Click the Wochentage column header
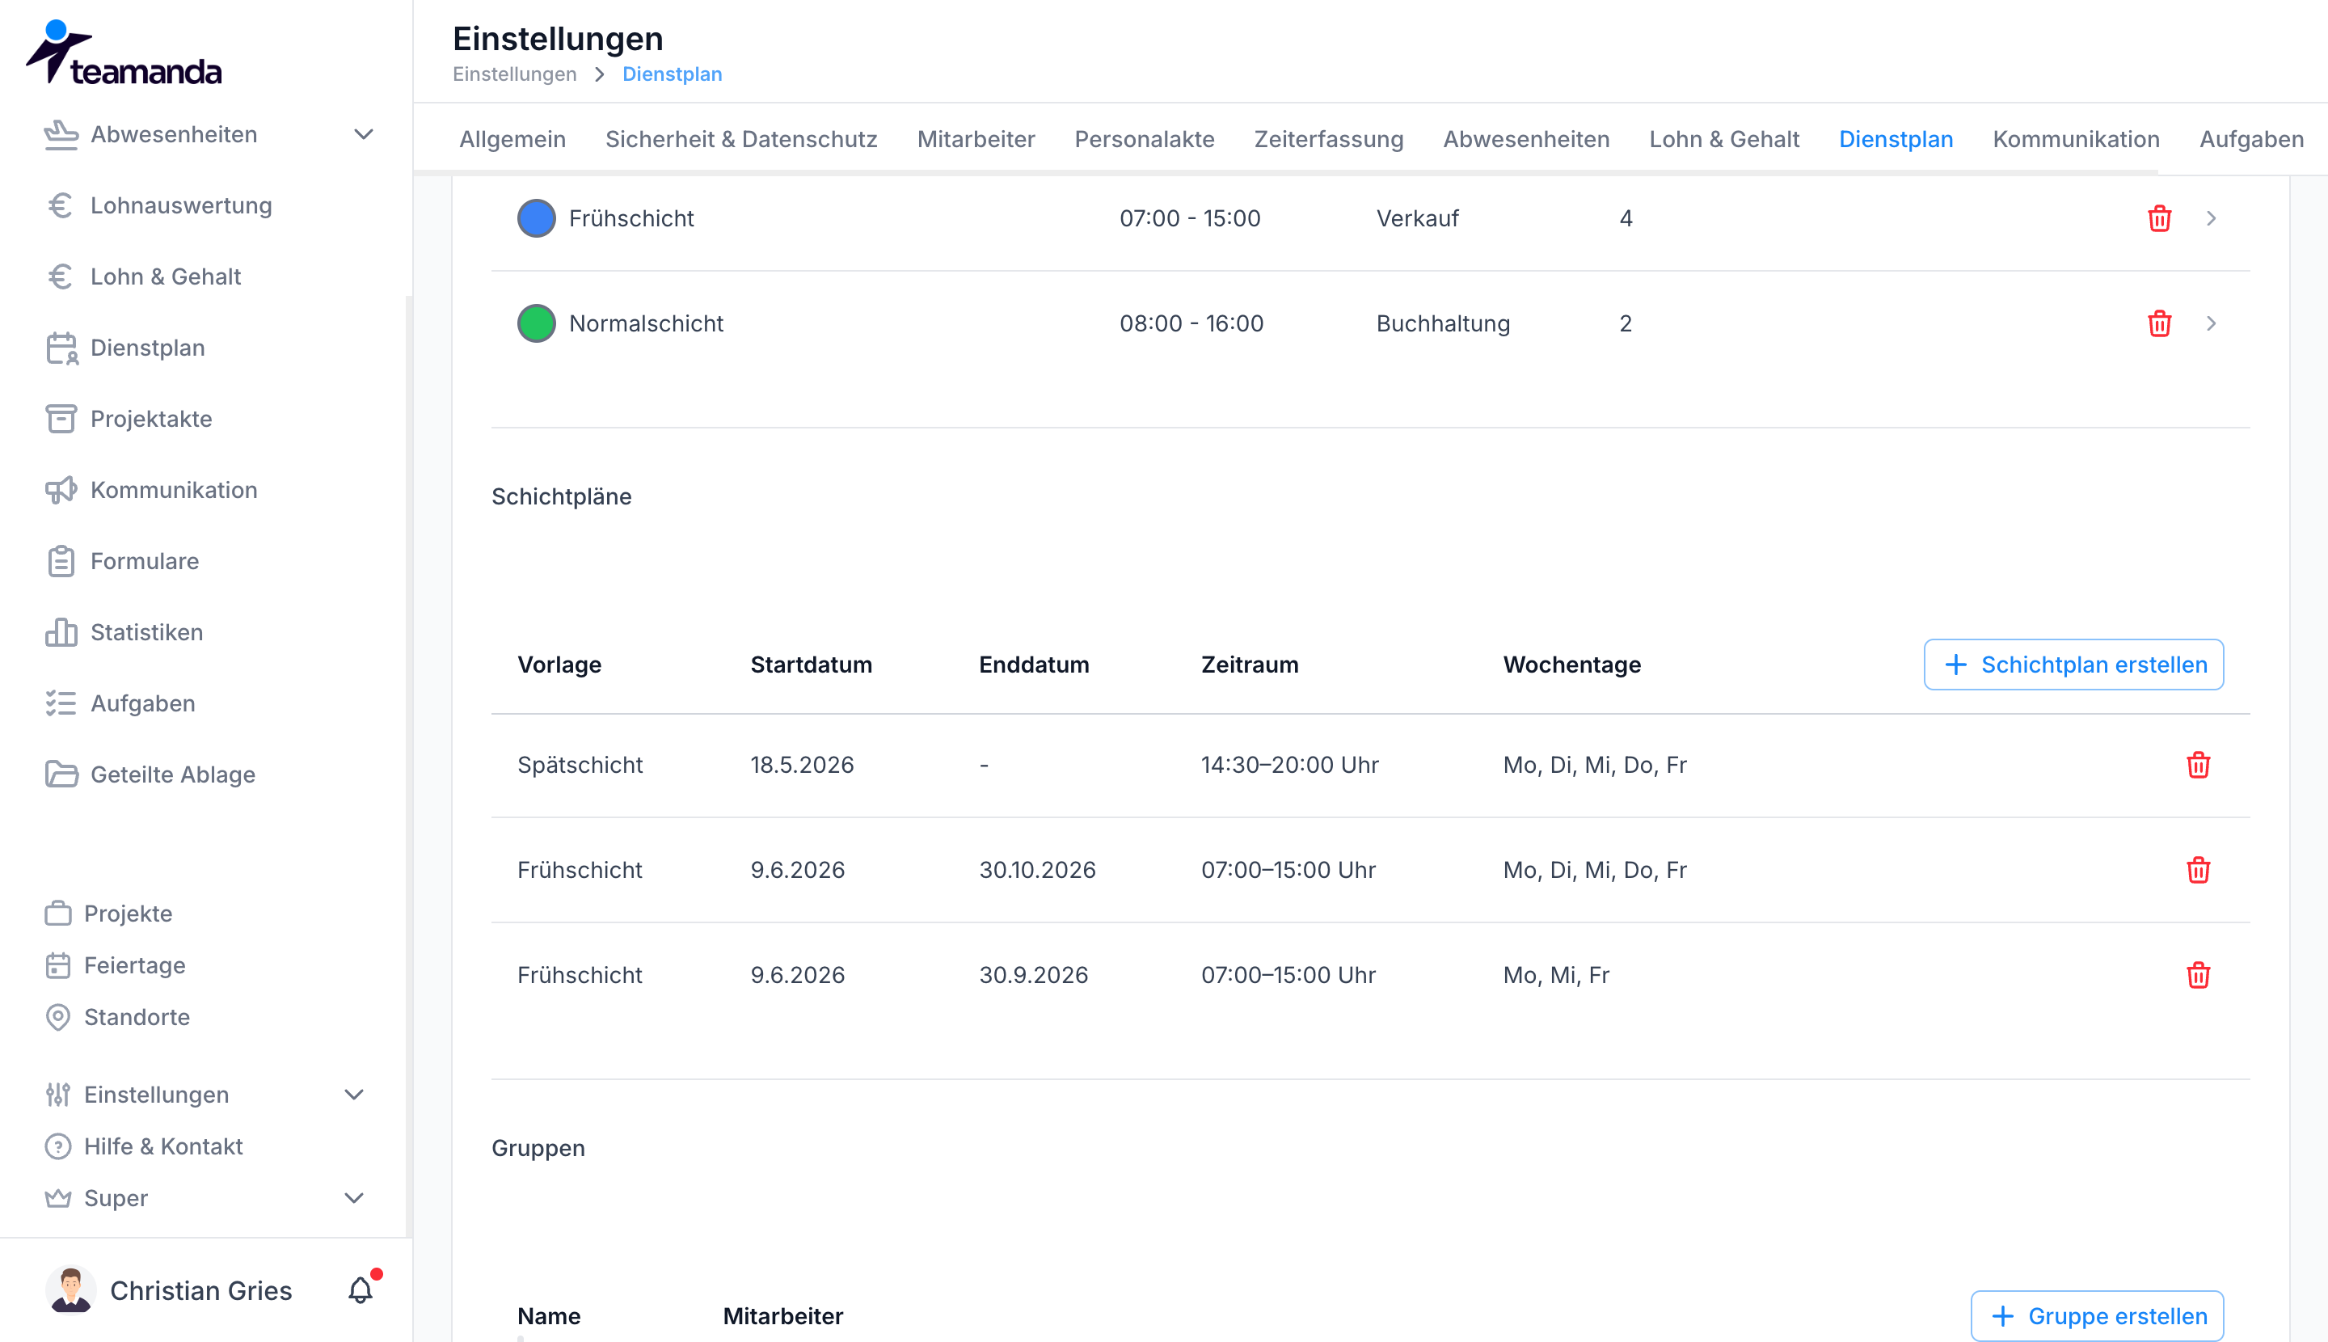 [1571, 665]
